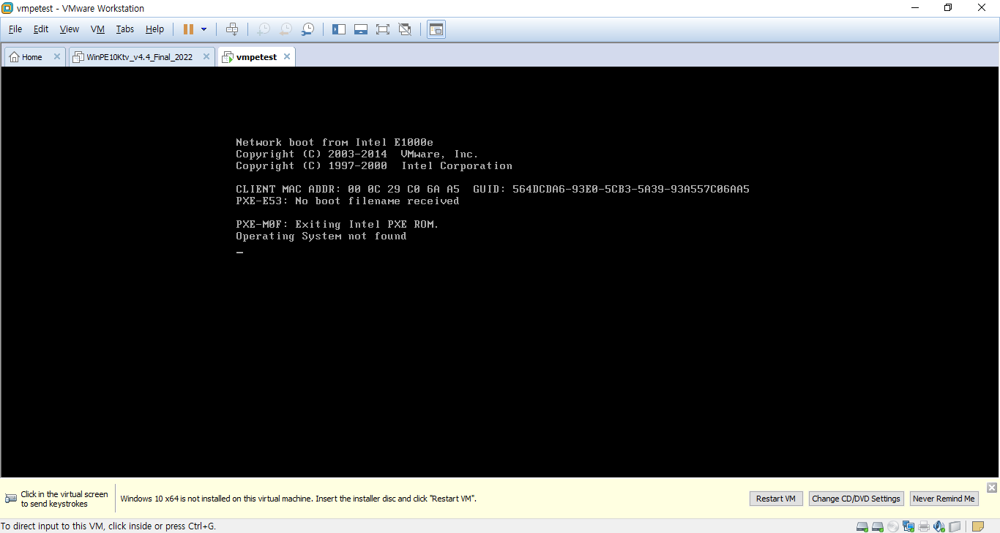Image resolution: width=1000 pixels, height=533 pixels.
Task: Open the View menu
Action: (x=70, y=29)
